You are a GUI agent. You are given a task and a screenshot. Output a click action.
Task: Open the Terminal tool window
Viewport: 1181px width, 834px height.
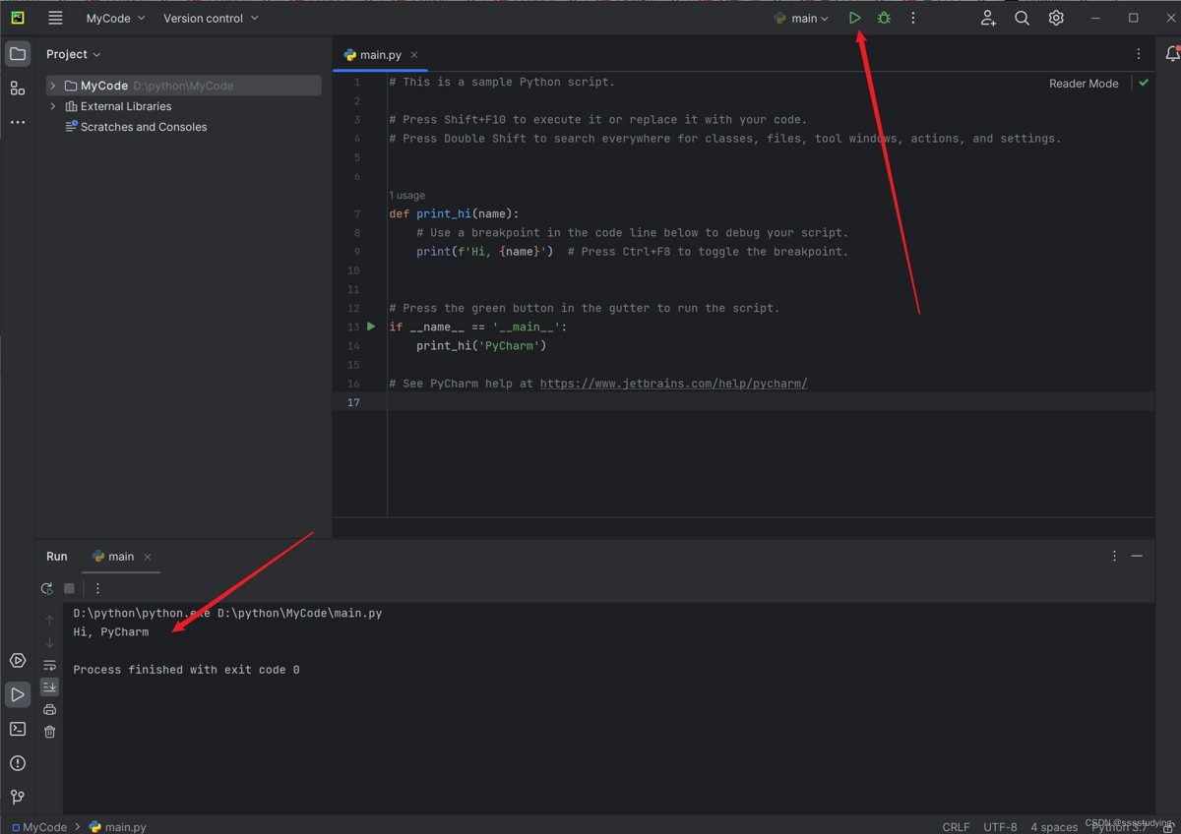pos(18,729)
